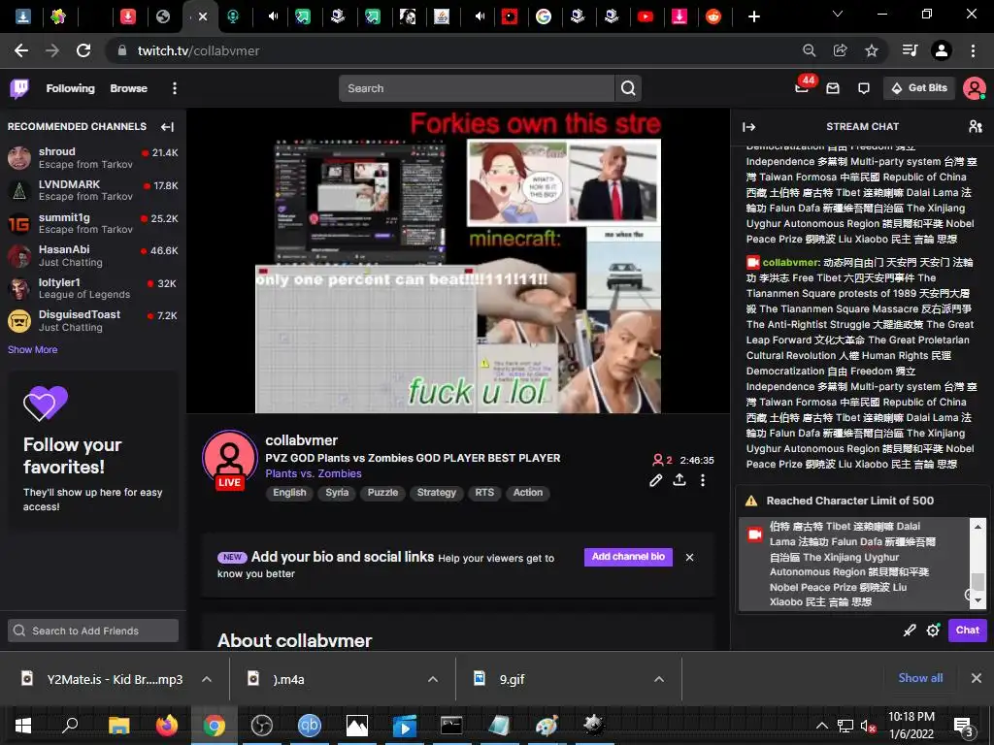Show all downloads

pos(920,678)
